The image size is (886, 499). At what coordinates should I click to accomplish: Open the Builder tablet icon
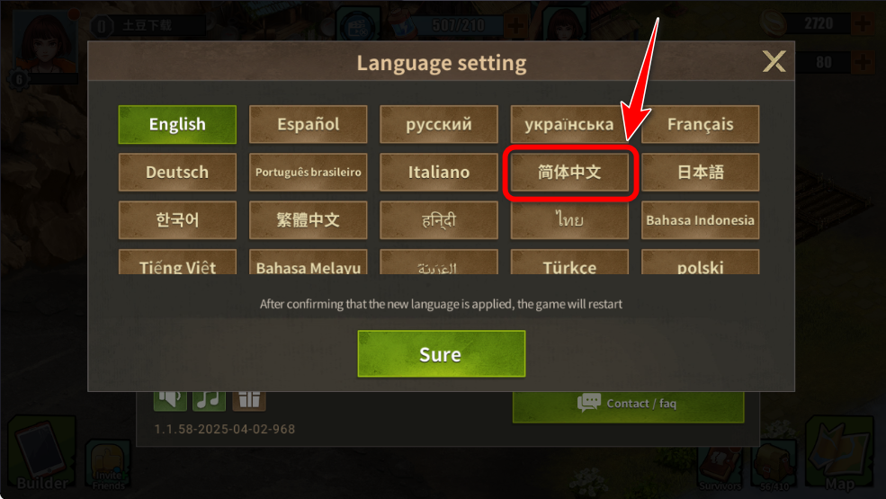[x=42, y=454]
